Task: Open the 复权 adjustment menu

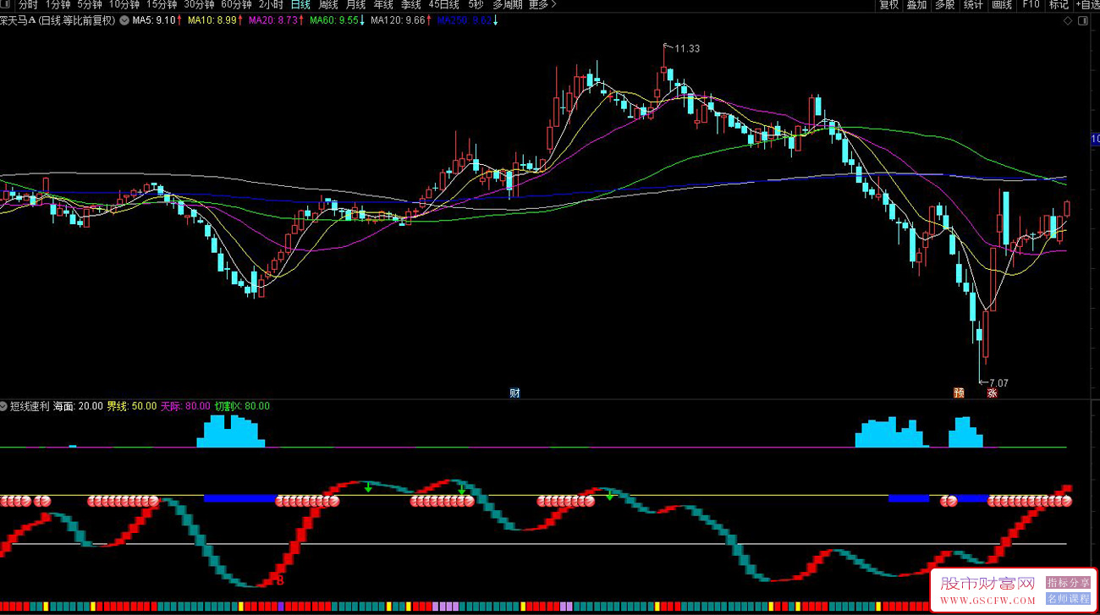Action: (x=888, y=5)
